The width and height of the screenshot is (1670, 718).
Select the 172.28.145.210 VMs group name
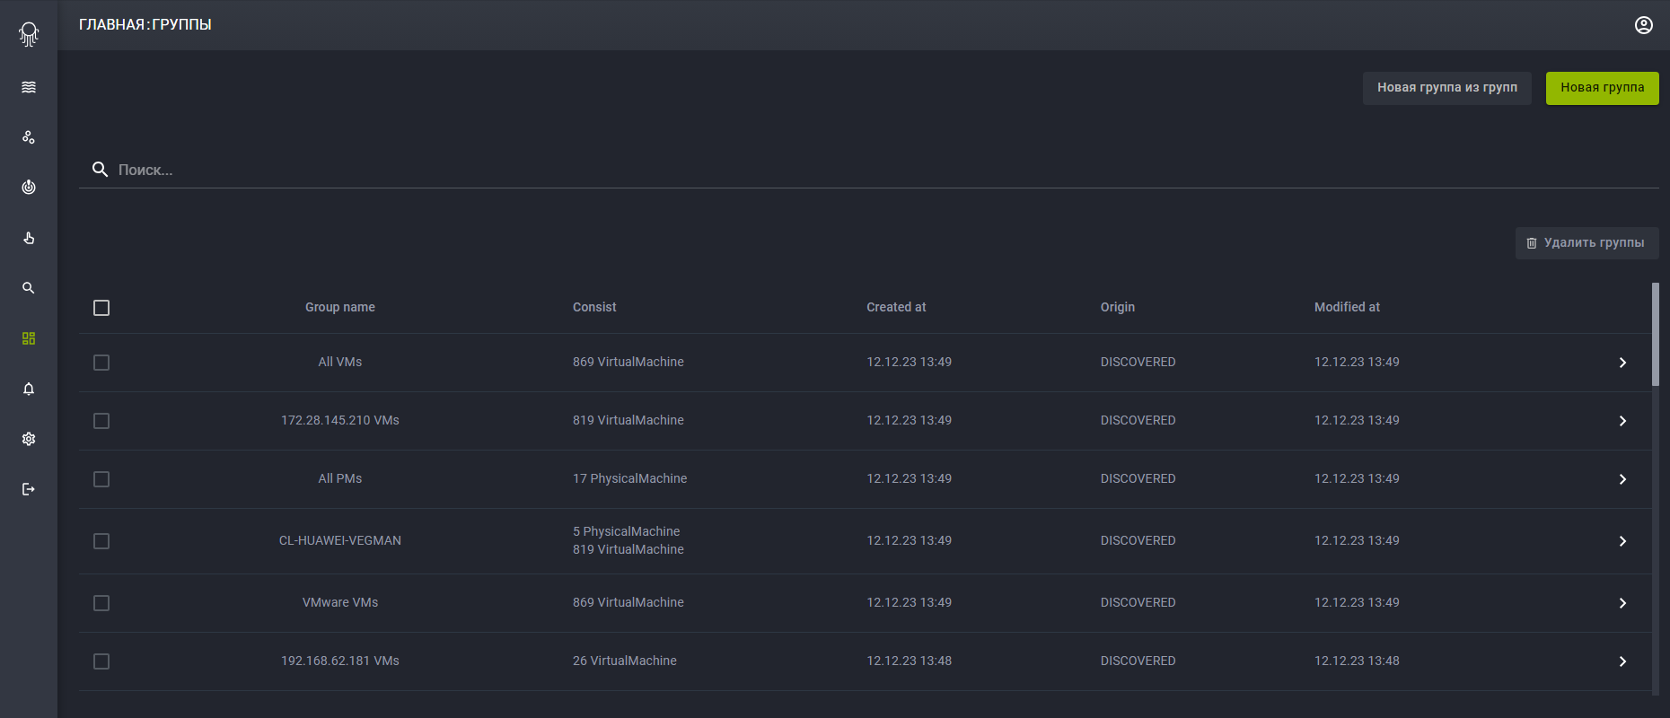pyautogui.click(x=340, y=420)
